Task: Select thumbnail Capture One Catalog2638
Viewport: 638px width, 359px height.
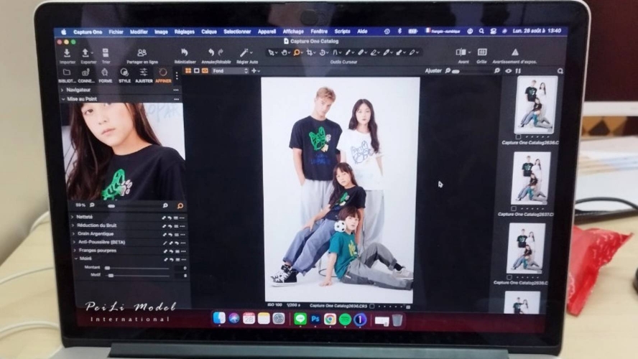Action: 527,248
